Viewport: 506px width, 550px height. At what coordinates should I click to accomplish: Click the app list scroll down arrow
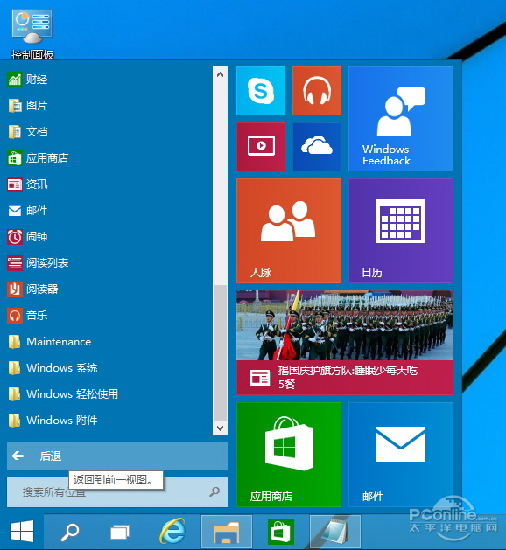point(220,428)
